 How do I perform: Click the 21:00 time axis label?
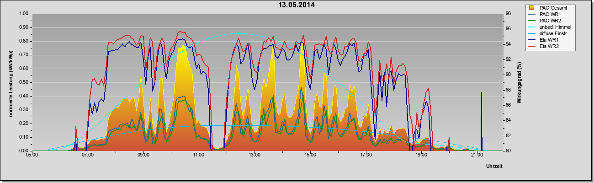click(x=476, y=156)
